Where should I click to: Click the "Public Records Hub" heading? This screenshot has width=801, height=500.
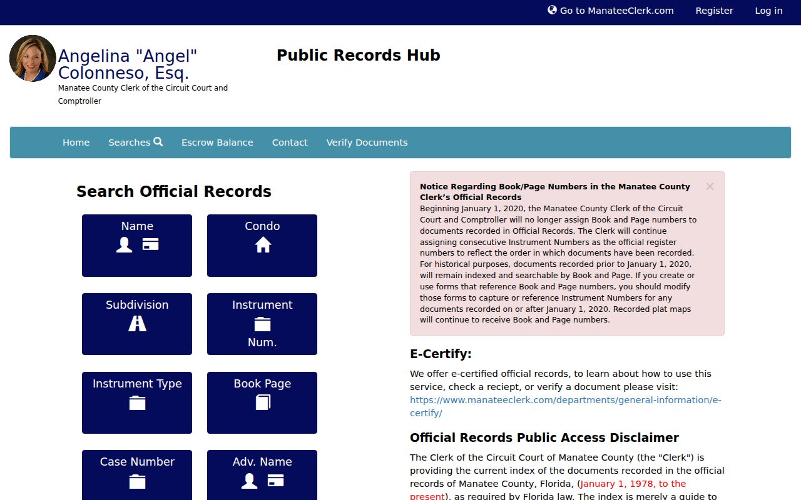359,55
